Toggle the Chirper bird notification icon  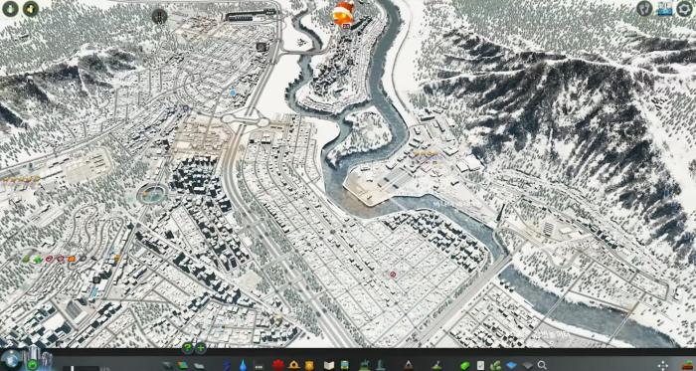pos(343,14)
